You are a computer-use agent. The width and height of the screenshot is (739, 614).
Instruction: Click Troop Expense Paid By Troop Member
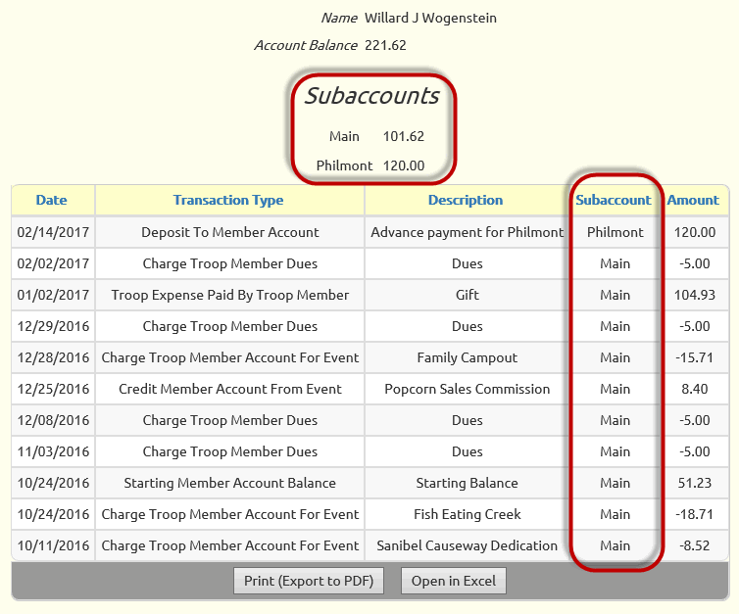[x=230, y=295]
